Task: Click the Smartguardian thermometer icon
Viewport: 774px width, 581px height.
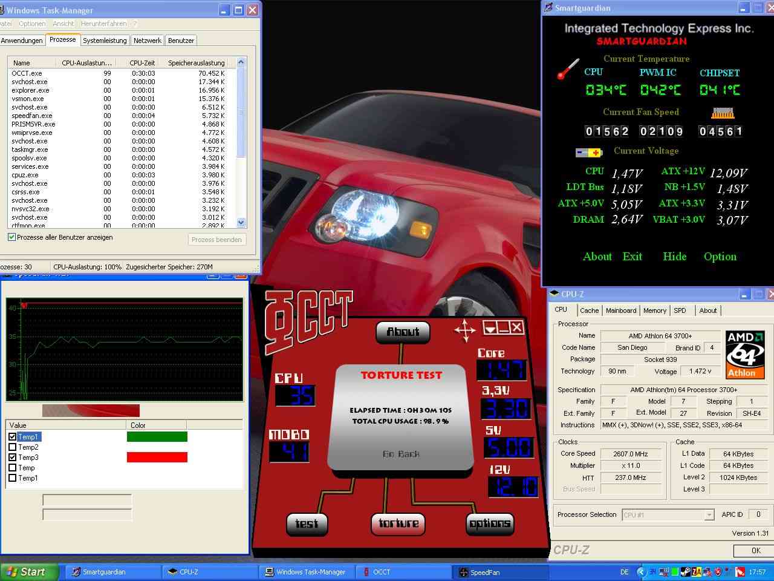Action: (568, 69)
